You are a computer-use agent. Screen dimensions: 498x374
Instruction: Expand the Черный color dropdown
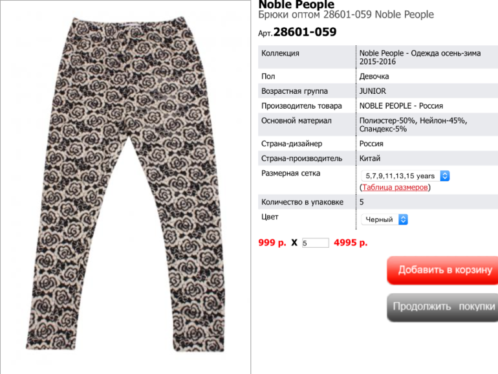(385, 219)
